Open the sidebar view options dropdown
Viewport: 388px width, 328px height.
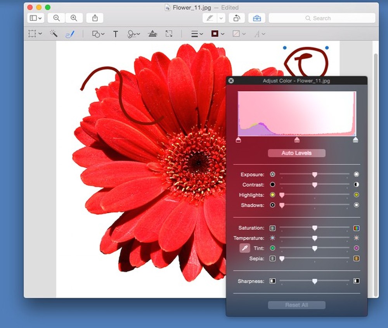point(35,18)
